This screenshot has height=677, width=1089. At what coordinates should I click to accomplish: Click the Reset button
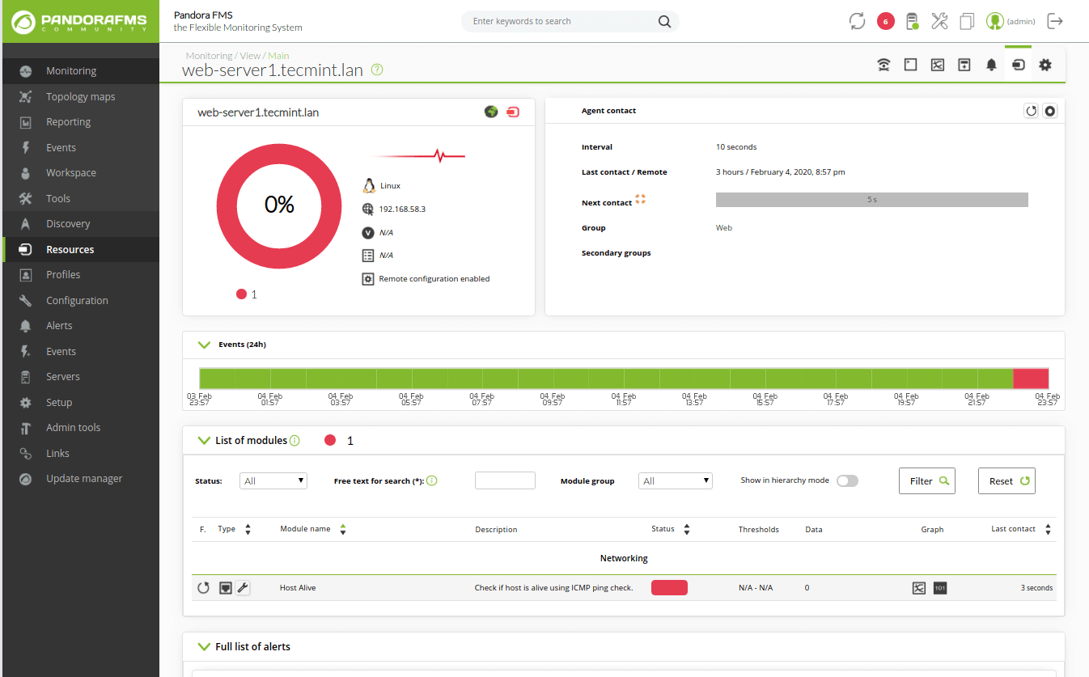point(1006,480)
